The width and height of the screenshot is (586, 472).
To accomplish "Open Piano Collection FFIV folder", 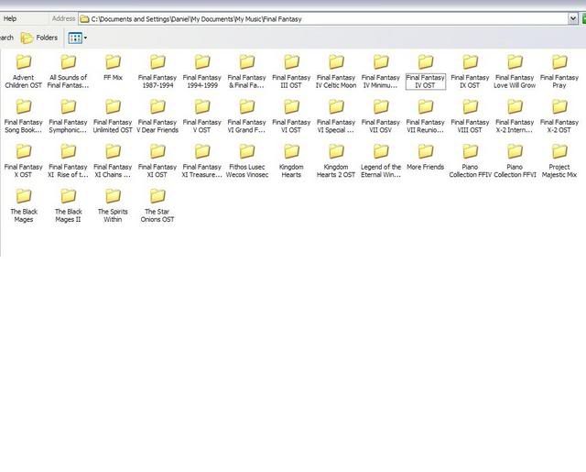I will pos(470,160).
